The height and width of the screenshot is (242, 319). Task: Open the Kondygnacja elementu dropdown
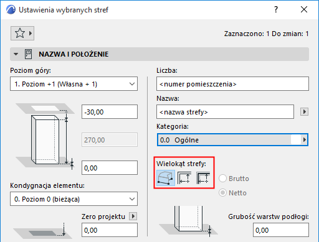pos(74,199)
